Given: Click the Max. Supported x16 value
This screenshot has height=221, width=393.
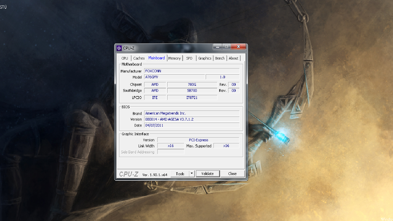Looking at the screenshot, I should point(226,146).
